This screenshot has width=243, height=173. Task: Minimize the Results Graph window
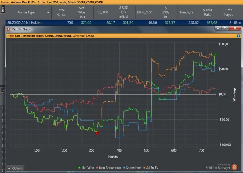(218, 28)
